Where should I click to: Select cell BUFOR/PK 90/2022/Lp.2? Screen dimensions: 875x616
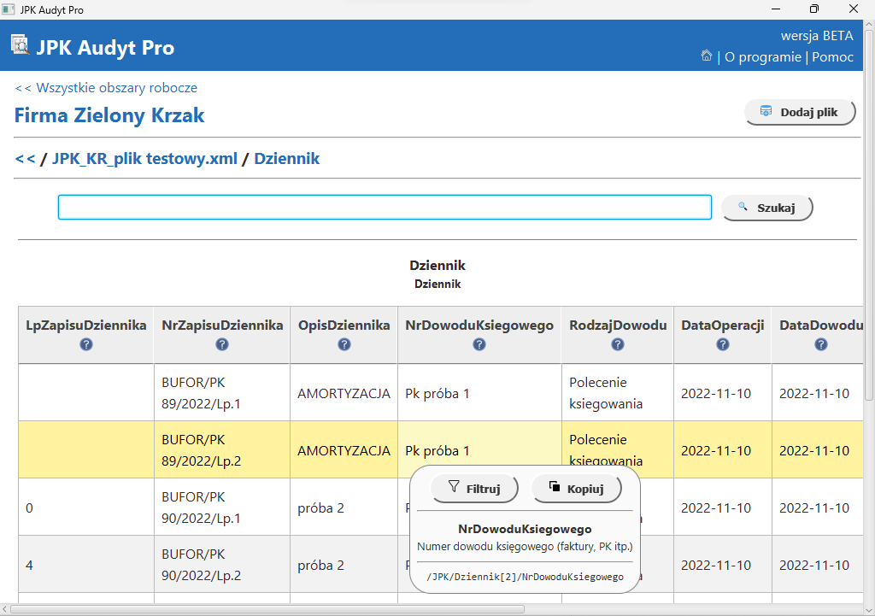222,565
